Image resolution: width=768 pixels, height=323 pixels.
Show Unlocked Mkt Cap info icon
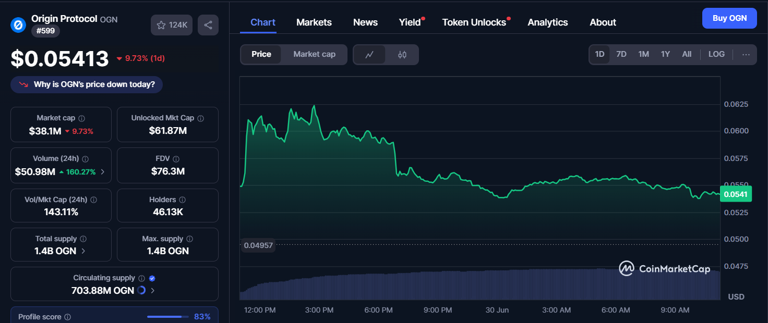201,118
